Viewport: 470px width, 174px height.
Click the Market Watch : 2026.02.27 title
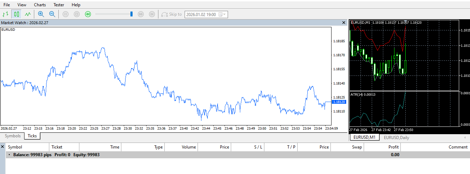25,22
